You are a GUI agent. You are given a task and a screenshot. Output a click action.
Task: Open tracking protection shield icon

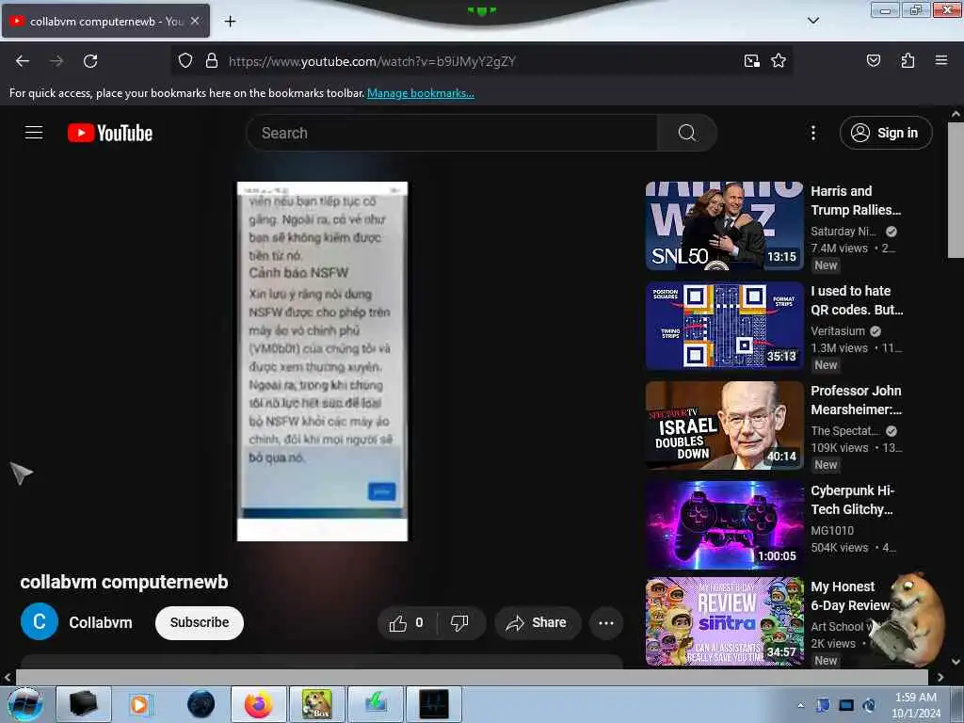[x=185, y=61]
